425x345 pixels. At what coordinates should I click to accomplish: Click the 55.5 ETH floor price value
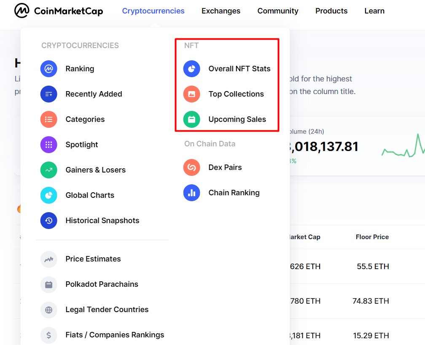(373, 267)
